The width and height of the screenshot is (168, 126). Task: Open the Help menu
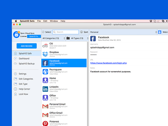click(x=63, y=21)
